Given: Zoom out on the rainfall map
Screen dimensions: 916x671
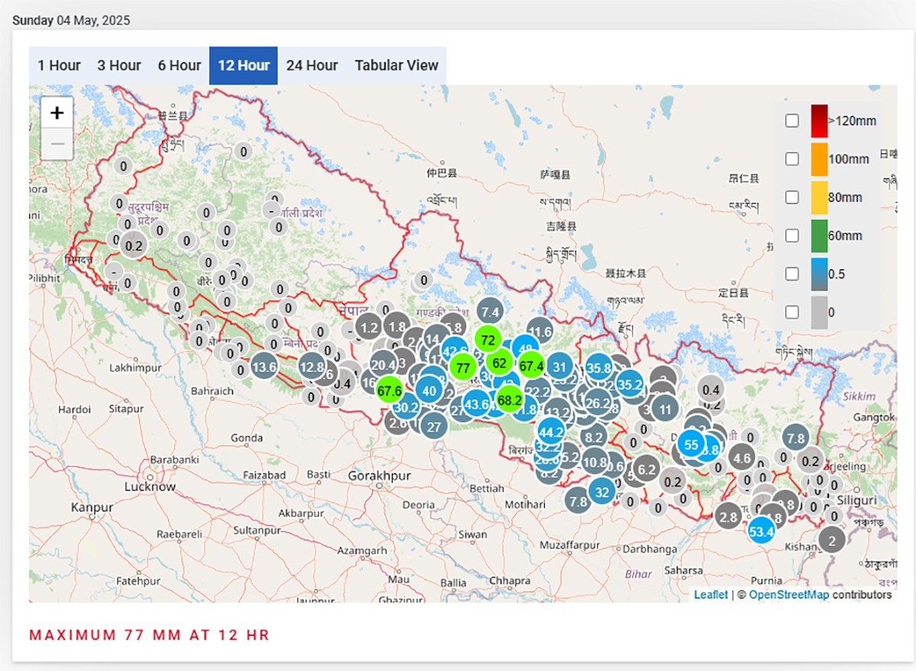Looking at the screenshot, I should [57, 144].
